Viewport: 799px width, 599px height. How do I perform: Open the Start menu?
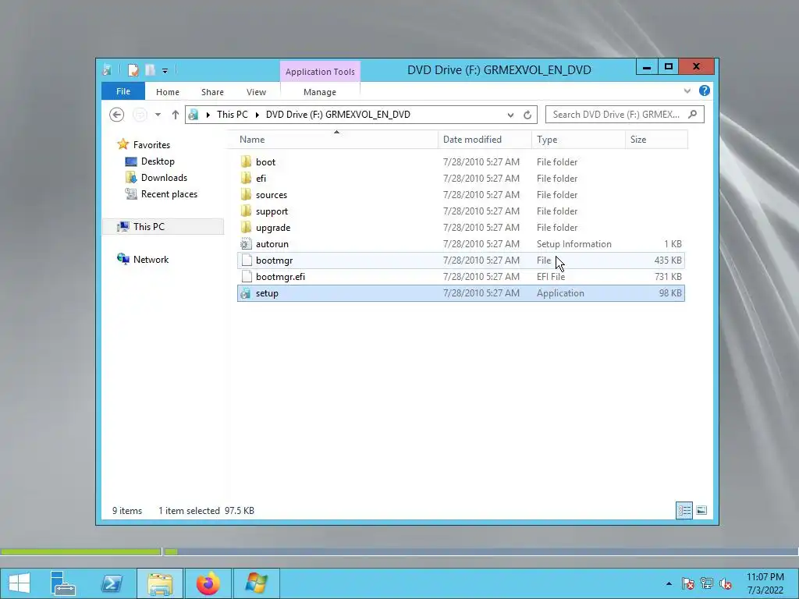[x=20, y=583]
